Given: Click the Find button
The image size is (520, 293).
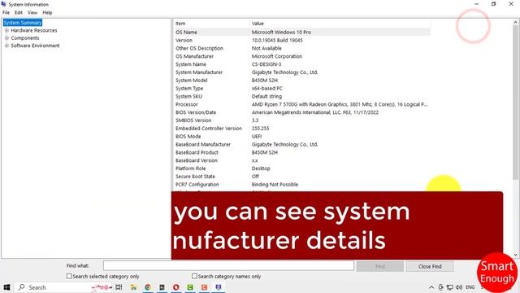Looking at the screenshot, I should [379, 266].
